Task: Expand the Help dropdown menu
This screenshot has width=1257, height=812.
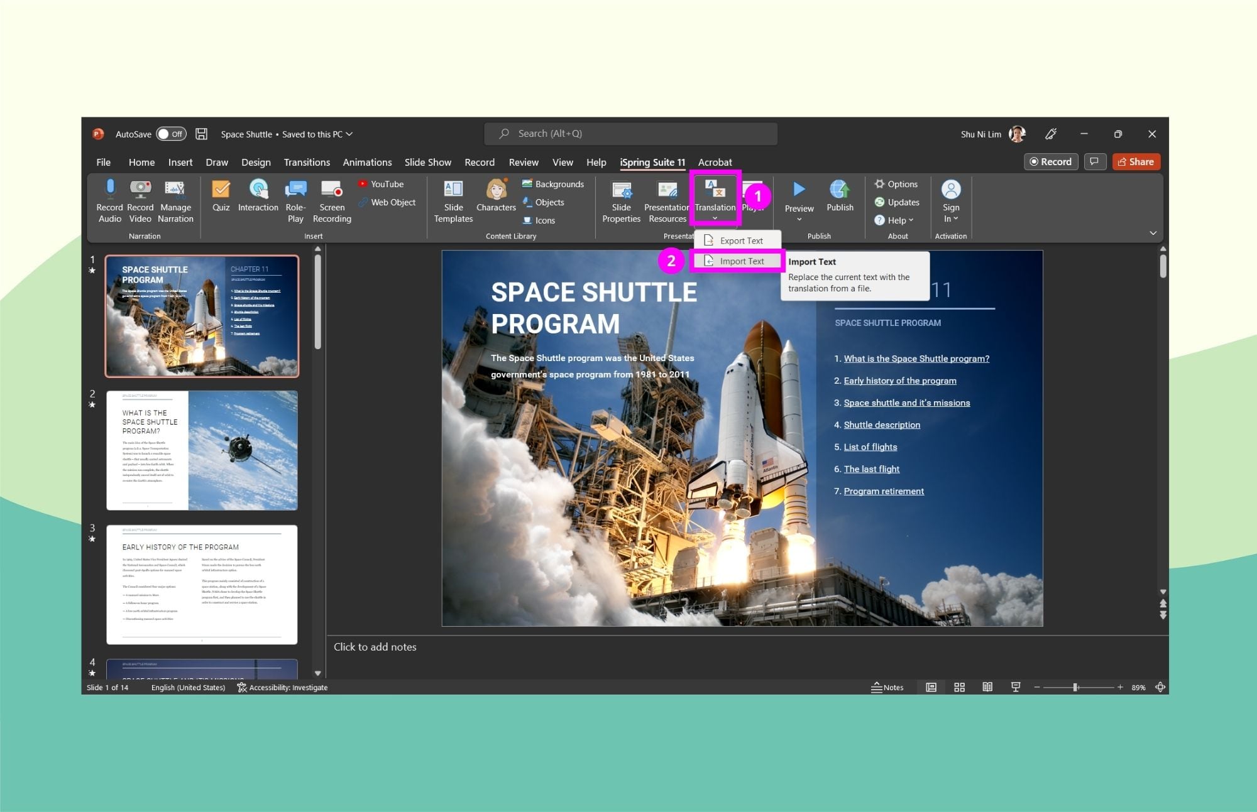Action: (894, 220)
